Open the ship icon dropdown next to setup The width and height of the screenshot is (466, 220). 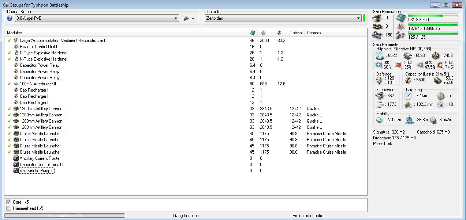pos(189,18)
